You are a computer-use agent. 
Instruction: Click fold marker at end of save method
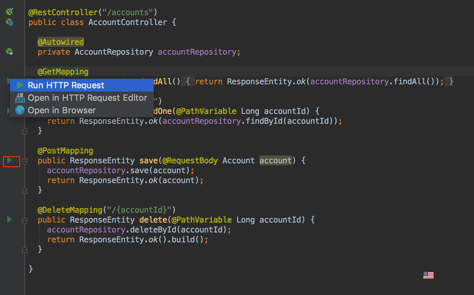pyautogui.click(x=25, y=190)
